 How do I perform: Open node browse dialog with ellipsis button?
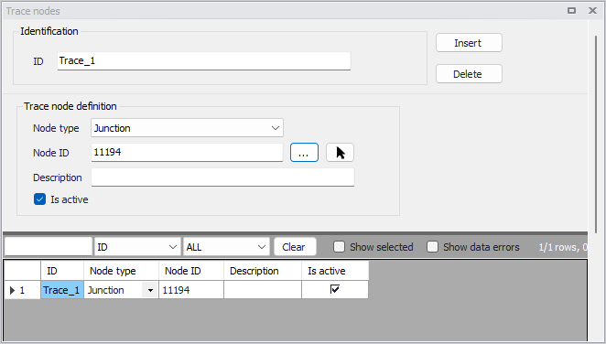point(304,153)
